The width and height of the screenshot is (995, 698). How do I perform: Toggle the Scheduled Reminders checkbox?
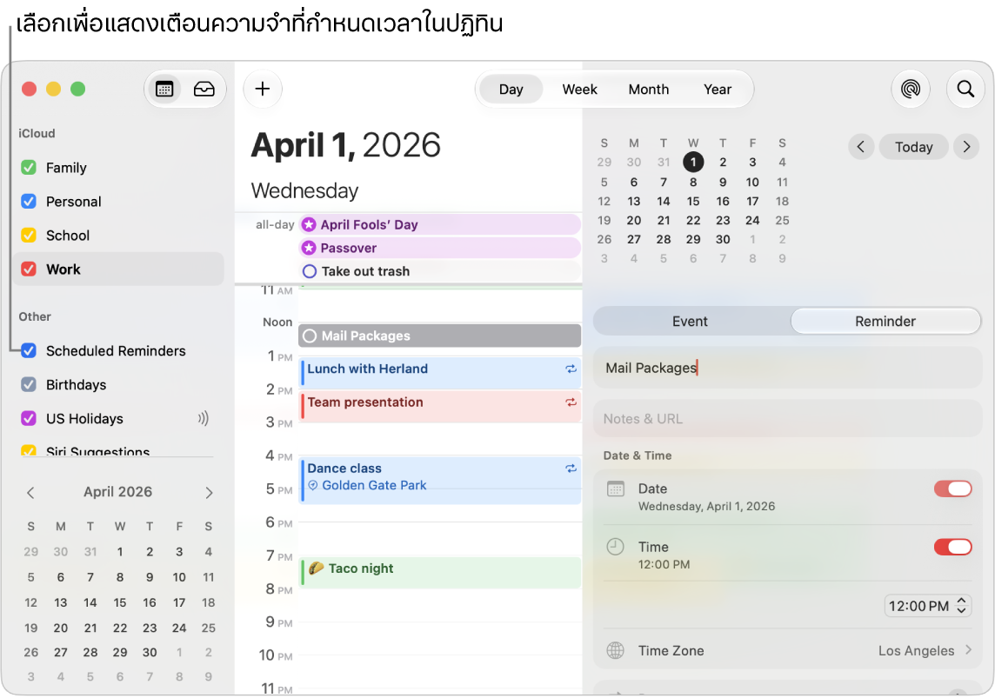point(29,350)
